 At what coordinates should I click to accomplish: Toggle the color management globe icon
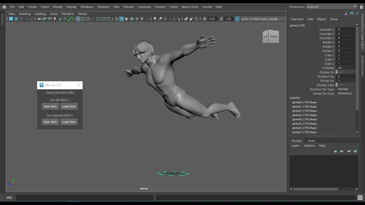[237, 19]
